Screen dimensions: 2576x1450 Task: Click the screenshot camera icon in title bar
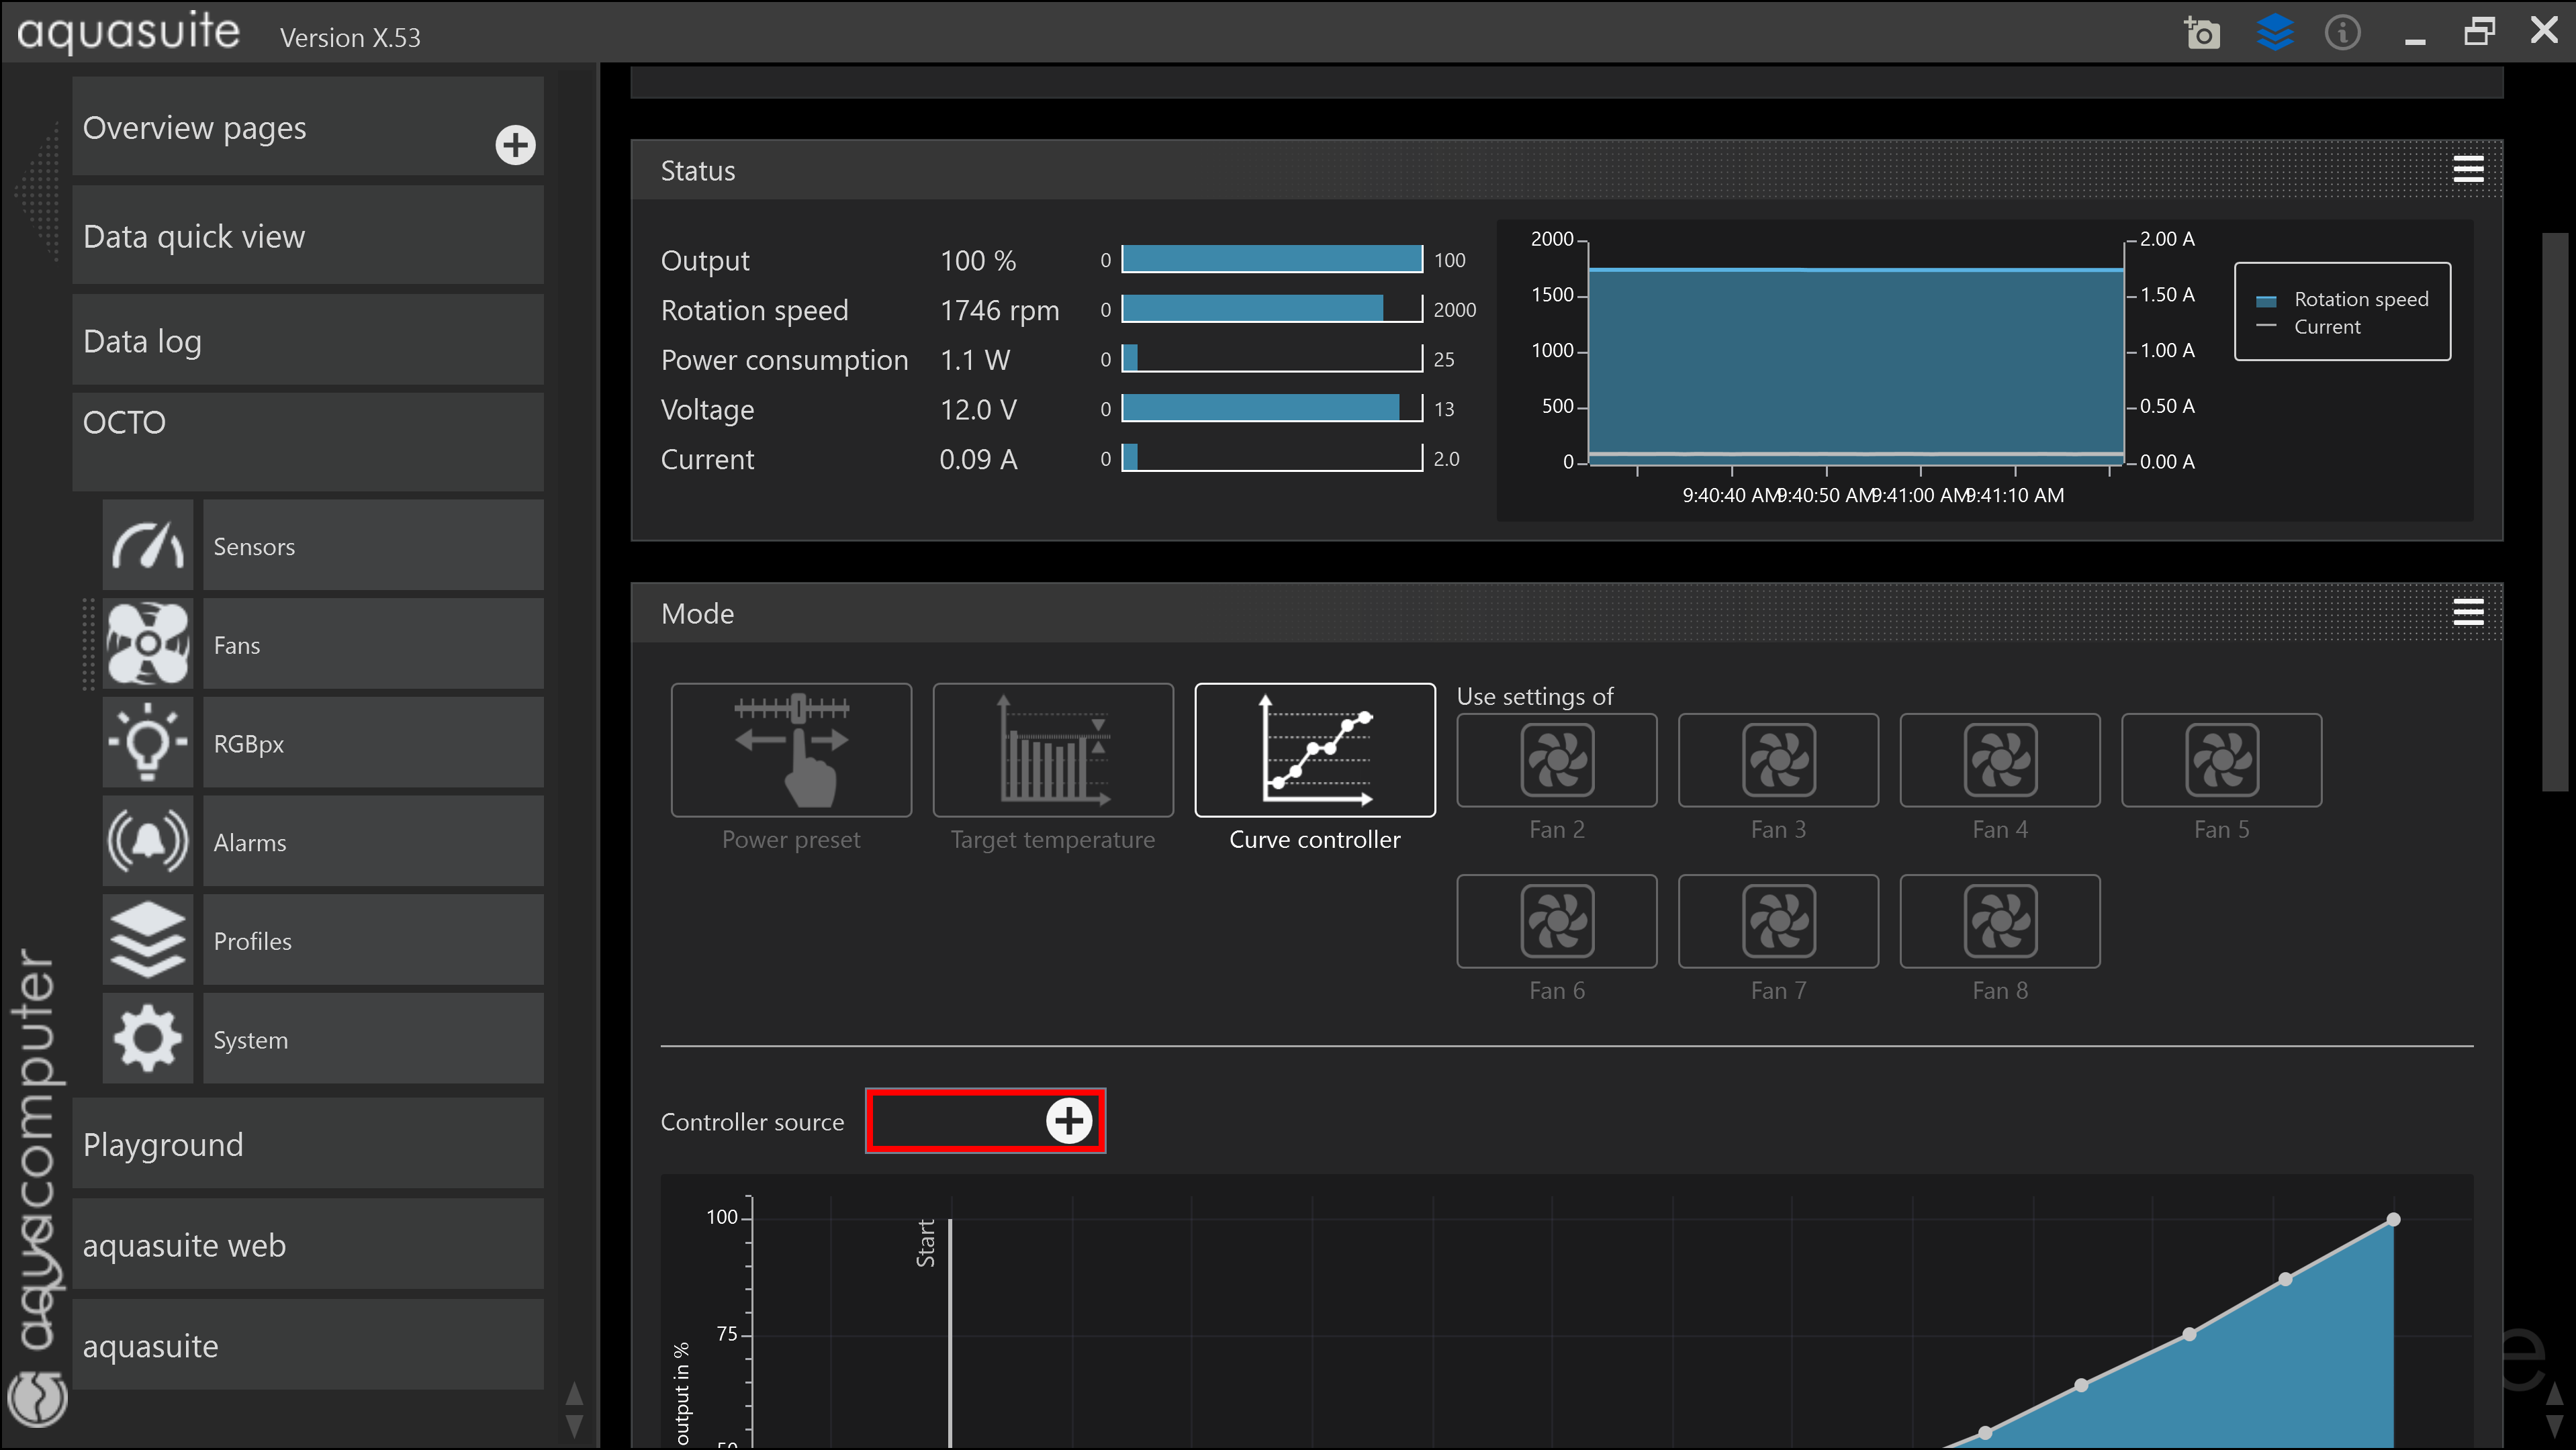pyautogui.click(x=2202, y=33)
